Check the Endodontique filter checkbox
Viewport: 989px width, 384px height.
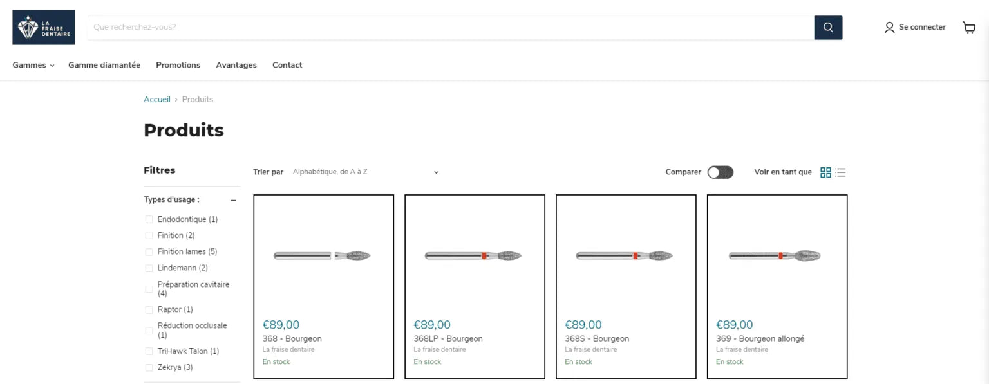coord(149,219)
